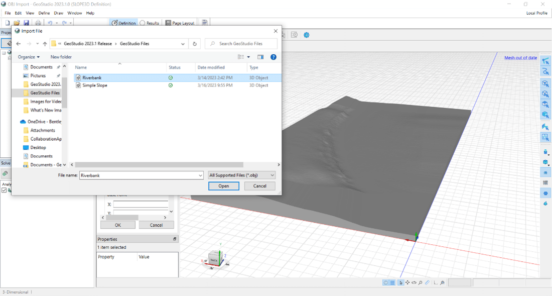Activate the rotate view tool in status bar
The height and width of the screenshot is (296, 552).
point(414,282)
